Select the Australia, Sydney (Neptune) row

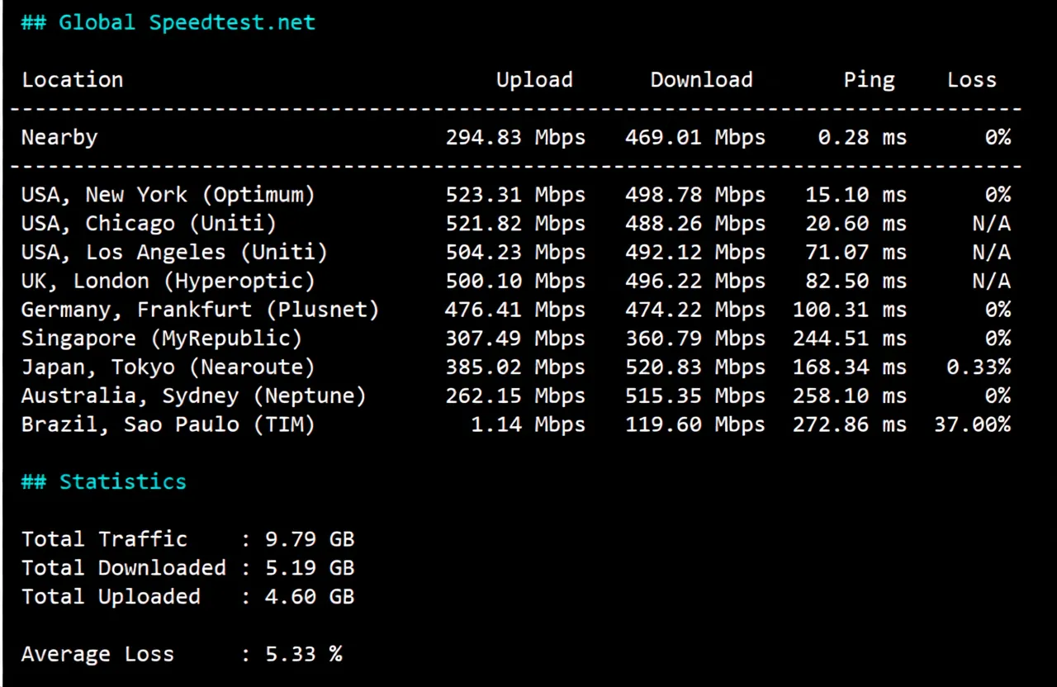click(x=194, y=396)
